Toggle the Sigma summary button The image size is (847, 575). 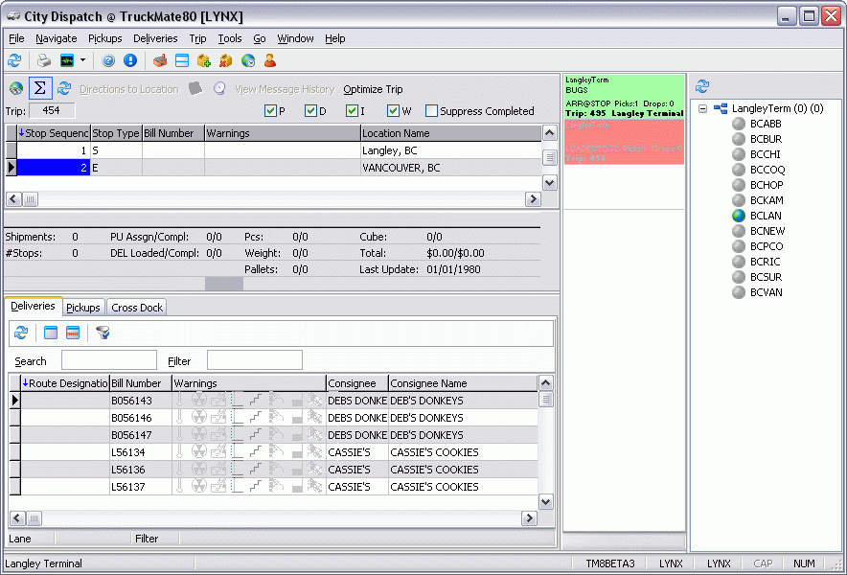click(40, 88)
